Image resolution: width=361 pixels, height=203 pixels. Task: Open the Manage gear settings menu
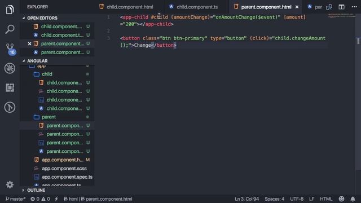[10, 184]
